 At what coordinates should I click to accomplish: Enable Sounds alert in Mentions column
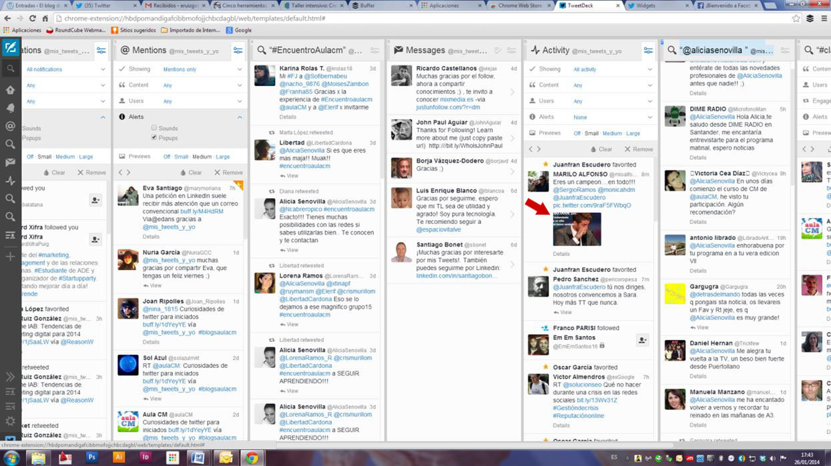click(154, 128)
